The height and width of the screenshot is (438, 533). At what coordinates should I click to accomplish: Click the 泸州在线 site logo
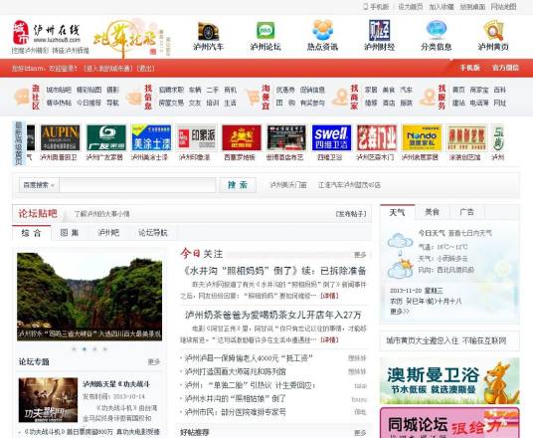point(46,33)
